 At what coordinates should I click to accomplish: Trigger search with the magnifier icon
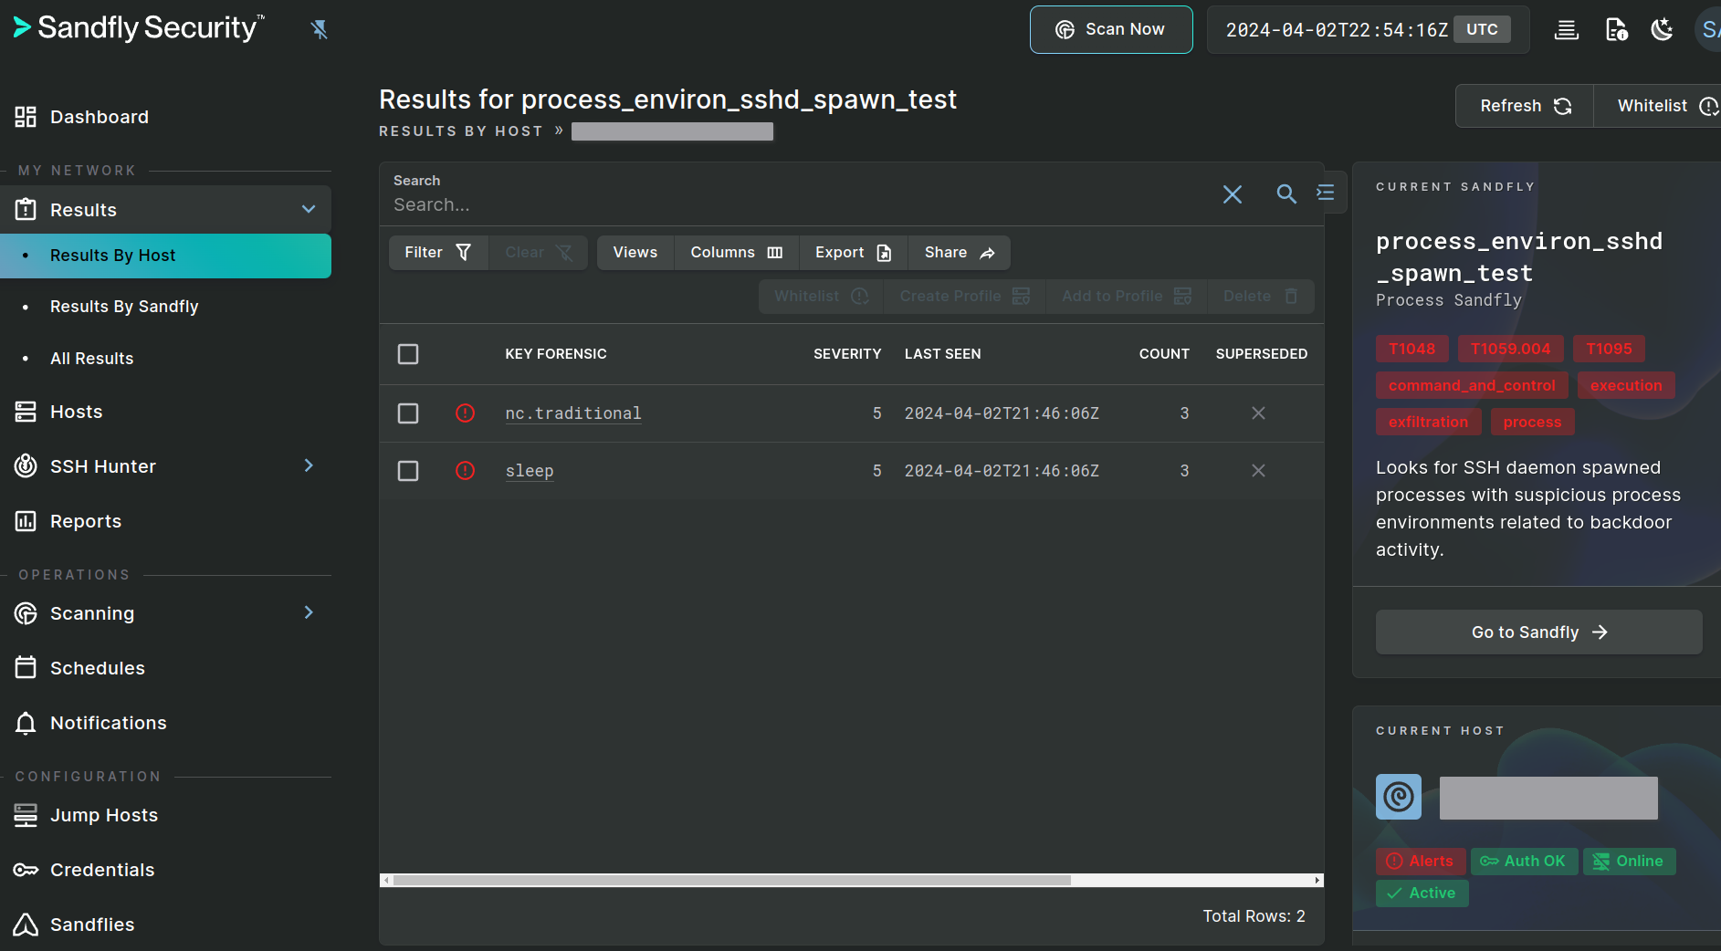coord(1286,194)
